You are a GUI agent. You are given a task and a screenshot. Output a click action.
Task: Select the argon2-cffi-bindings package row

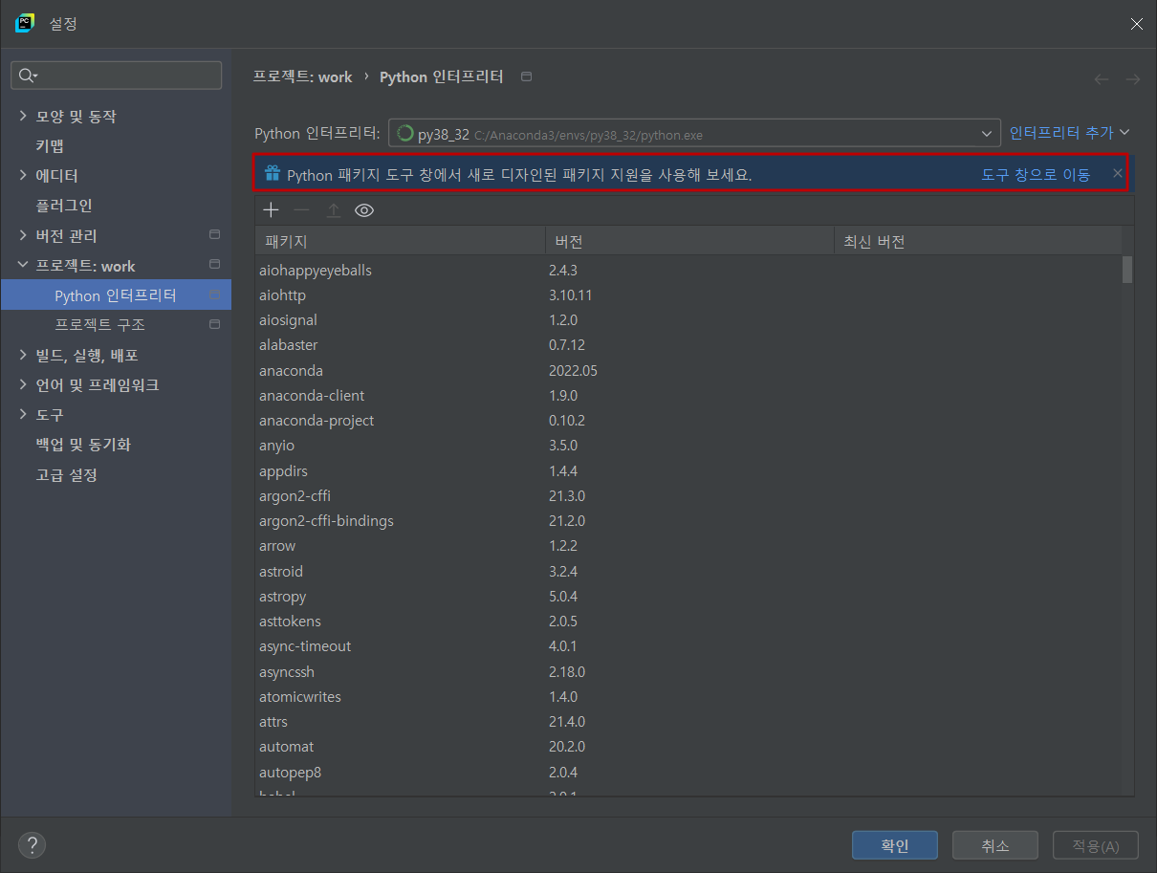[688, 521]
